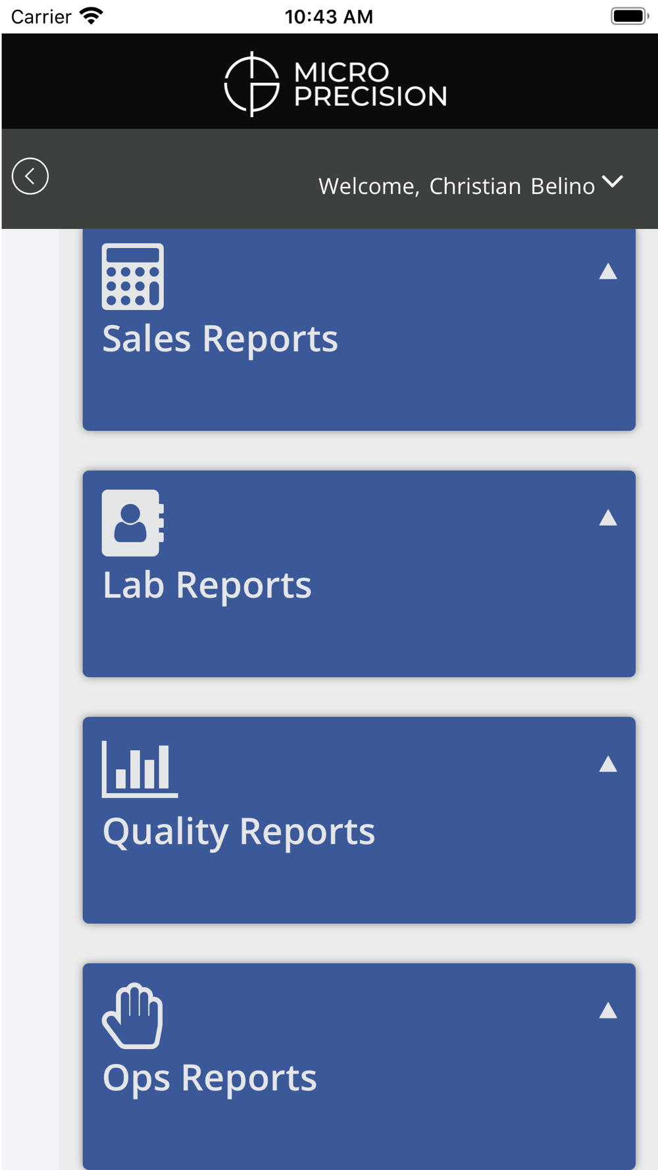Open the Lab Reports title text

[207, 586]
